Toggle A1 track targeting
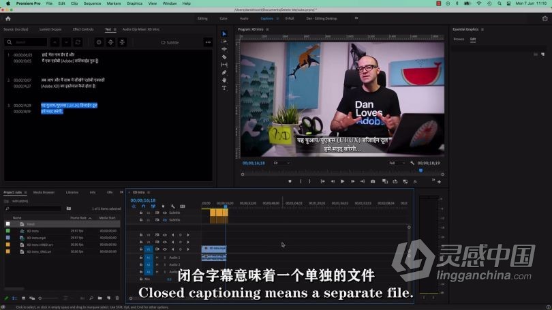Viewport: 552px width, 310px height. tap(149, 258)
